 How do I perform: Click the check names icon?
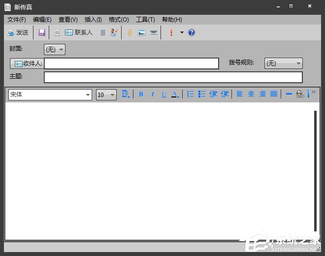click(114, 32)
